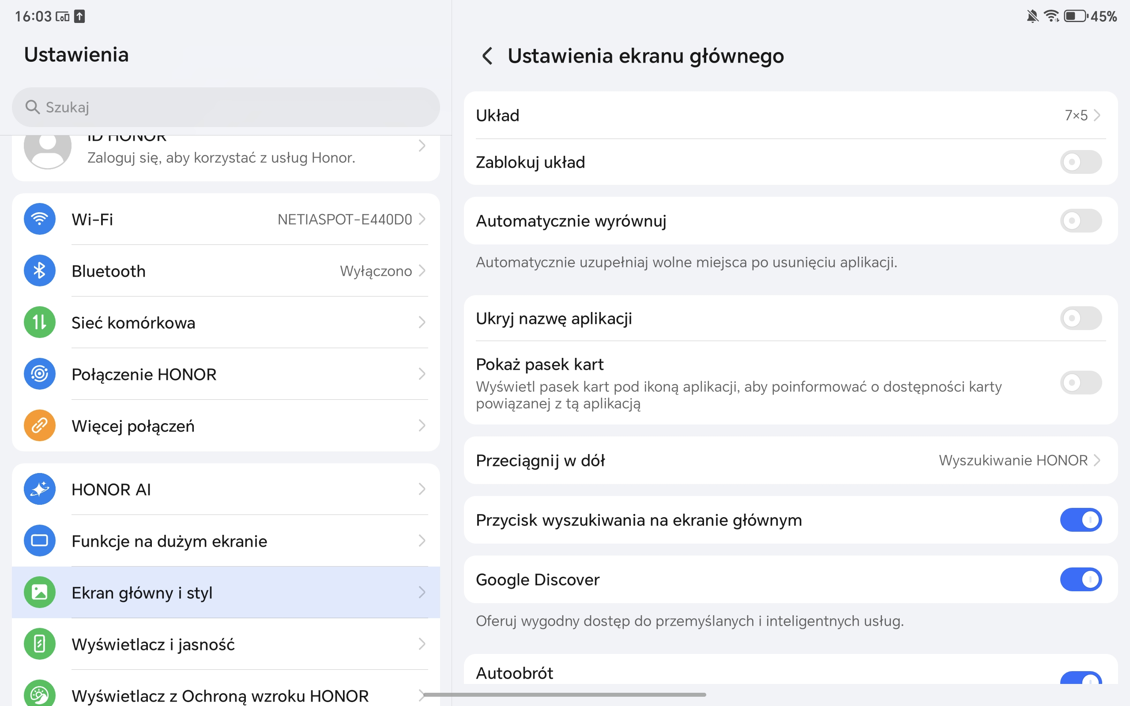Toggle Ukryj nazwę aplikacji switch
The height and width of the screenshot is (706, 1130).
(1080, 319)
